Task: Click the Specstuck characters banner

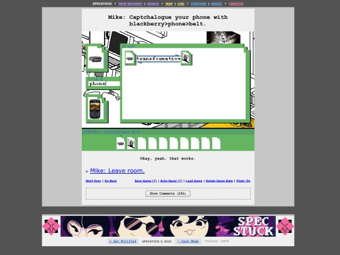Action: 168,226
